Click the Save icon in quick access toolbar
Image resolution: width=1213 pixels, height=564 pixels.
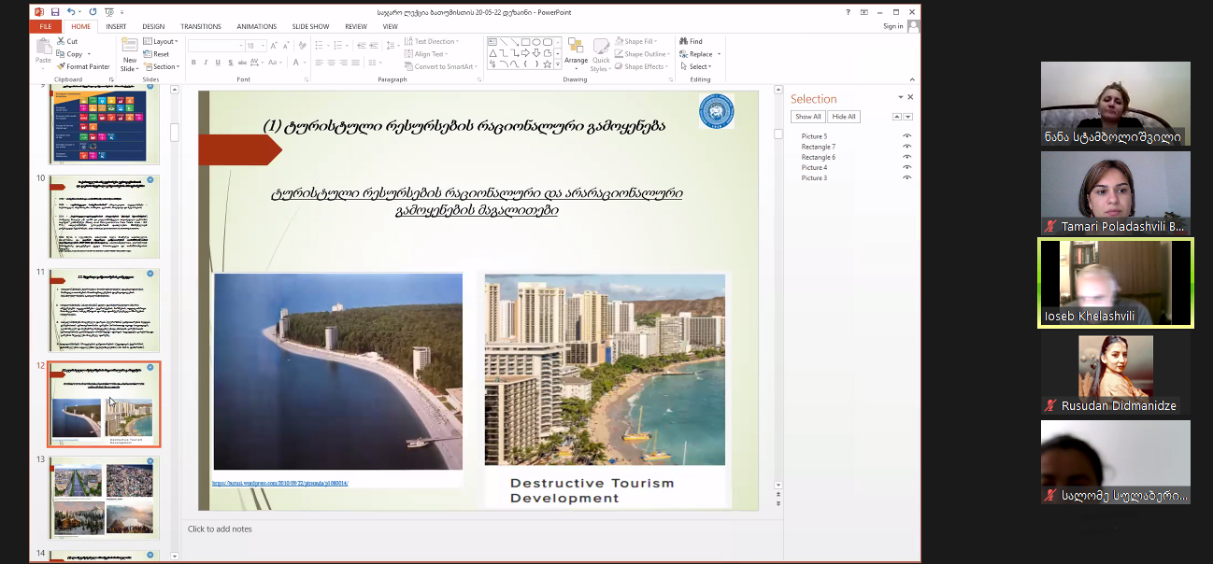point(55,12)
